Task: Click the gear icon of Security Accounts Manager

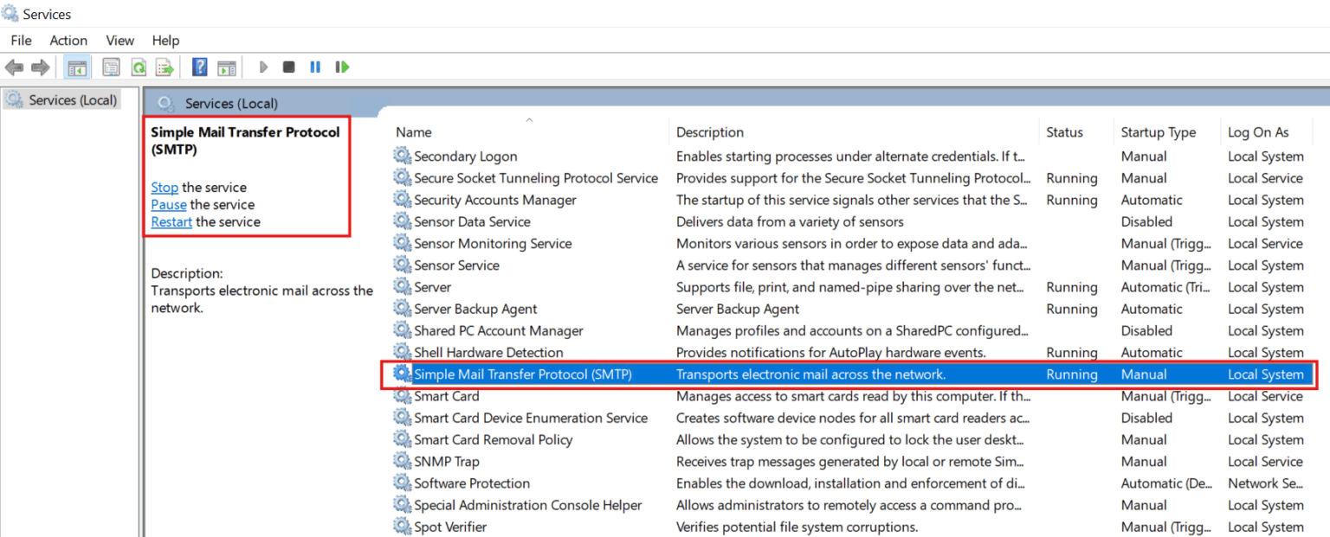Action: click(403, 199)
